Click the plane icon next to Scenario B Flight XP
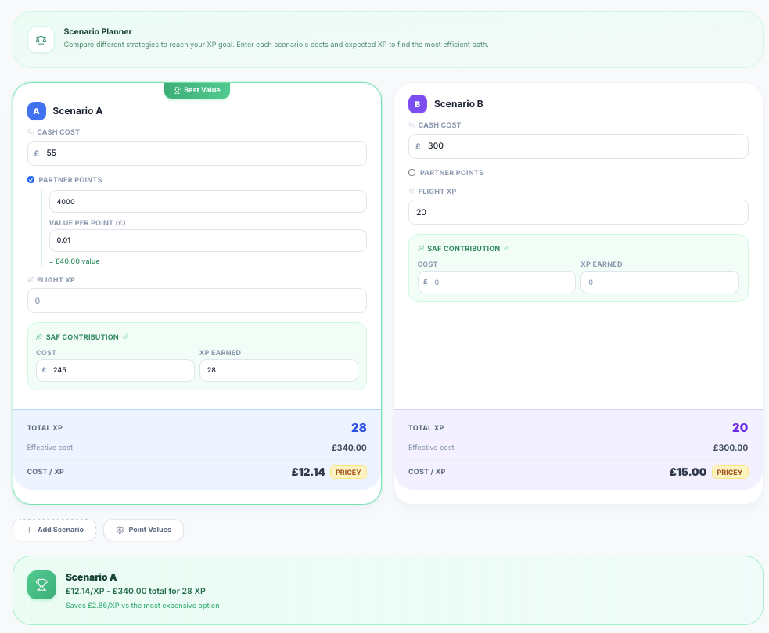The image size is (769, 633). click(411, 192)
